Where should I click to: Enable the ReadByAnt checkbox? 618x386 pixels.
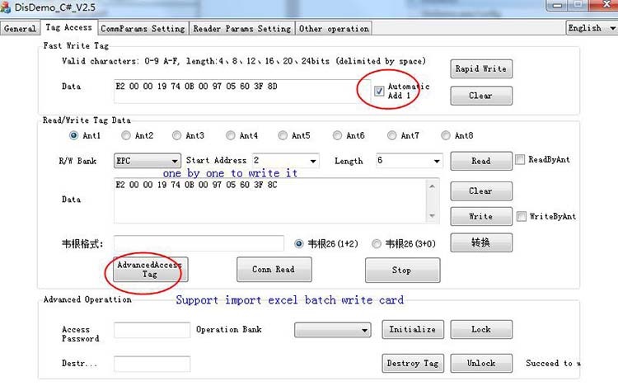coord(520,159)
